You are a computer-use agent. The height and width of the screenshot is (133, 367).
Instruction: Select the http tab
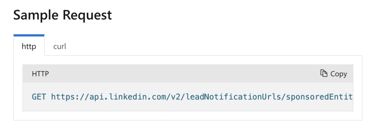pos(29,46)
